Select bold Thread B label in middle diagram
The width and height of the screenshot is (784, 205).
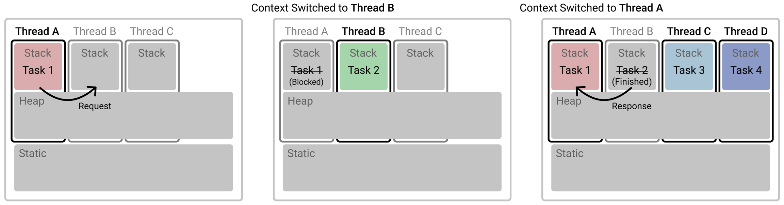363,31
